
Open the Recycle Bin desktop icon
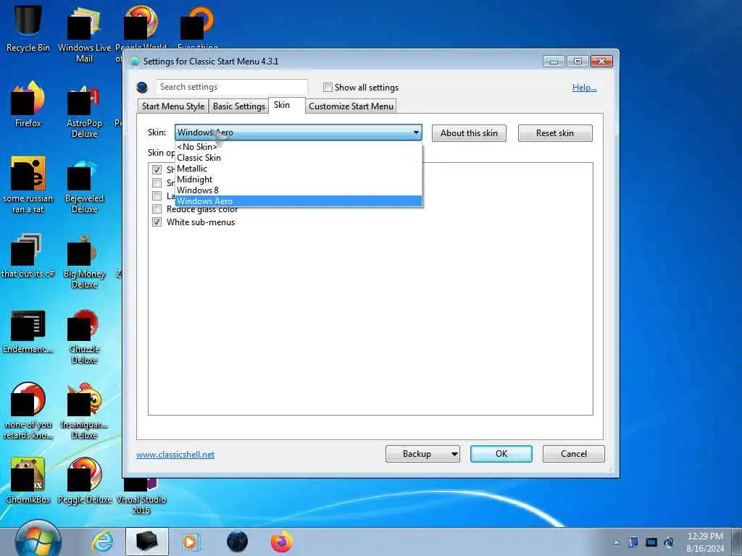point(28,28)
